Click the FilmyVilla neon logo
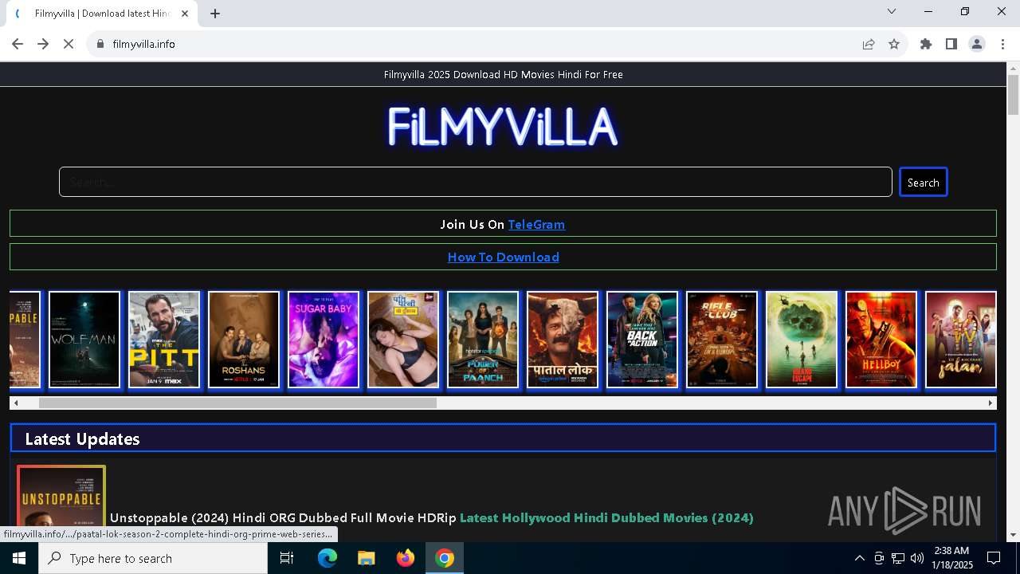This screenshot has width=1020, height=574. (503, 127)
